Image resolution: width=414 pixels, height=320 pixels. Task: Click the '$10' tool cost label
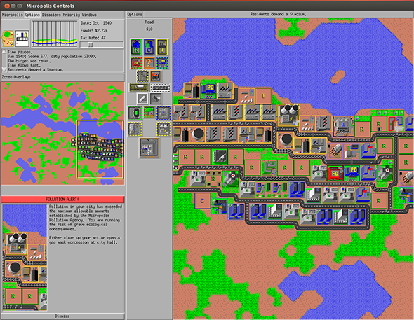click(149, 29)
